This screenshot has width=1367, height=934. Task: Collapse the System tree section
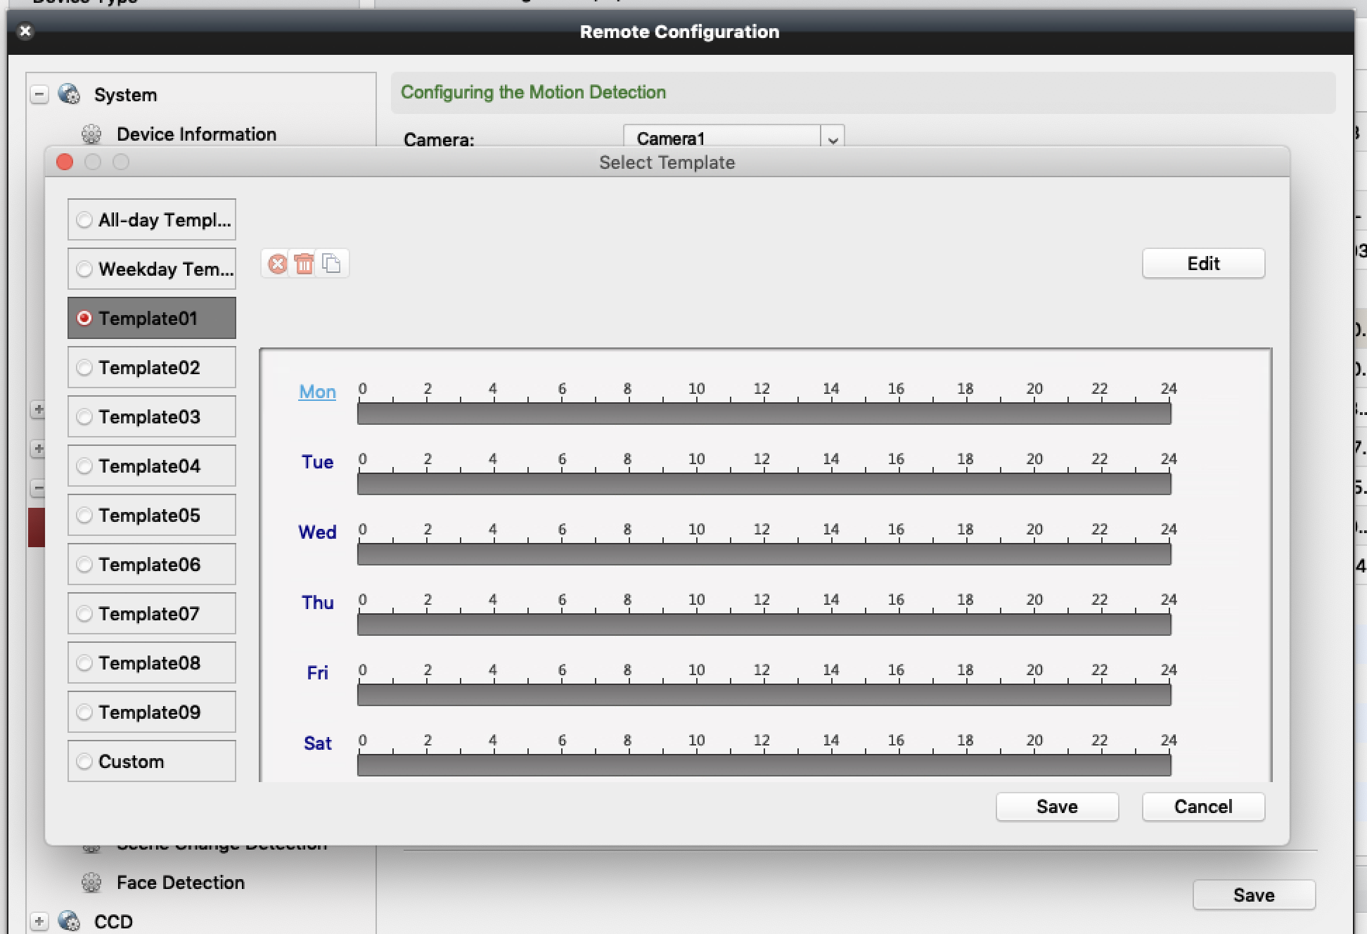pos(39,94)
